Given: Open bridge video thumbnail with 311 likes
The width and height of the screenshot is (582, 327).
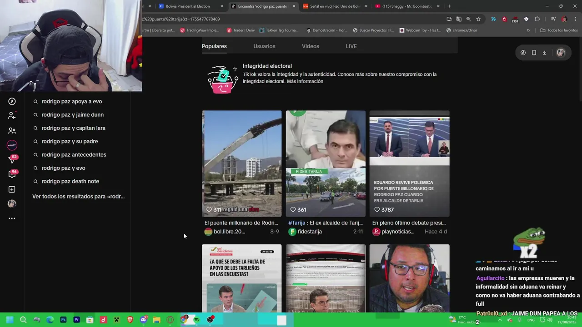Looking at the screenshot, I should click(x=241, y=163).
